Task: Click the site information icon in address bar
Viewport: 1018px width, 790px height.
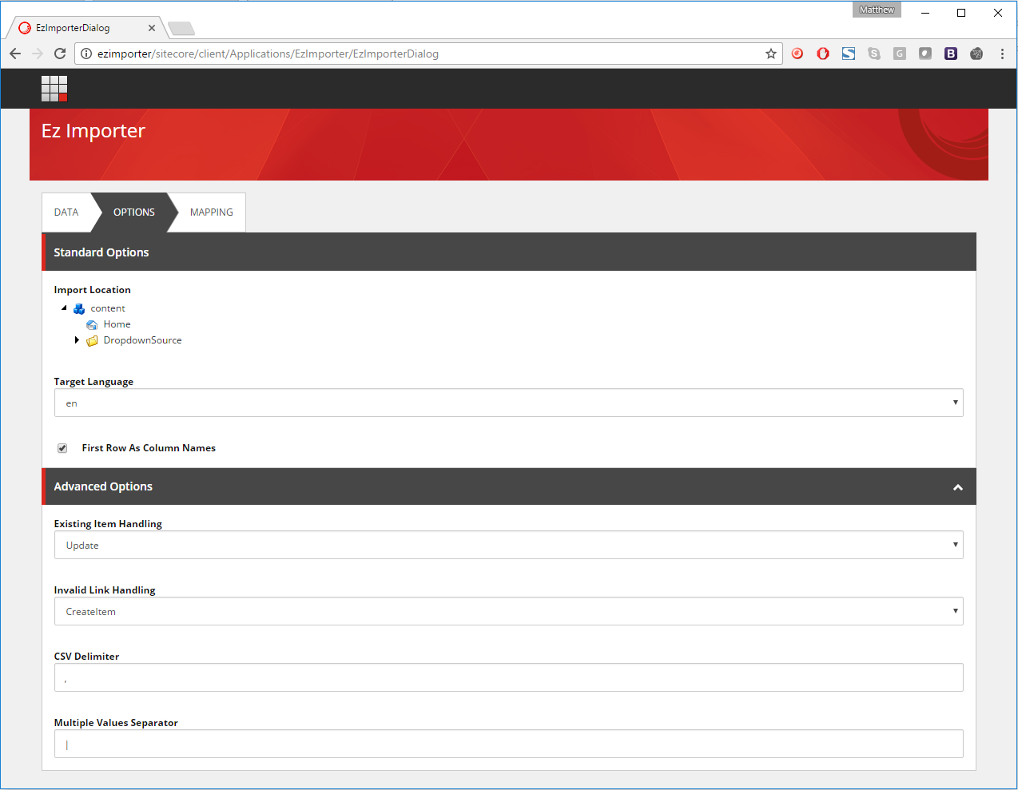Action: click(x=86, y=54)
